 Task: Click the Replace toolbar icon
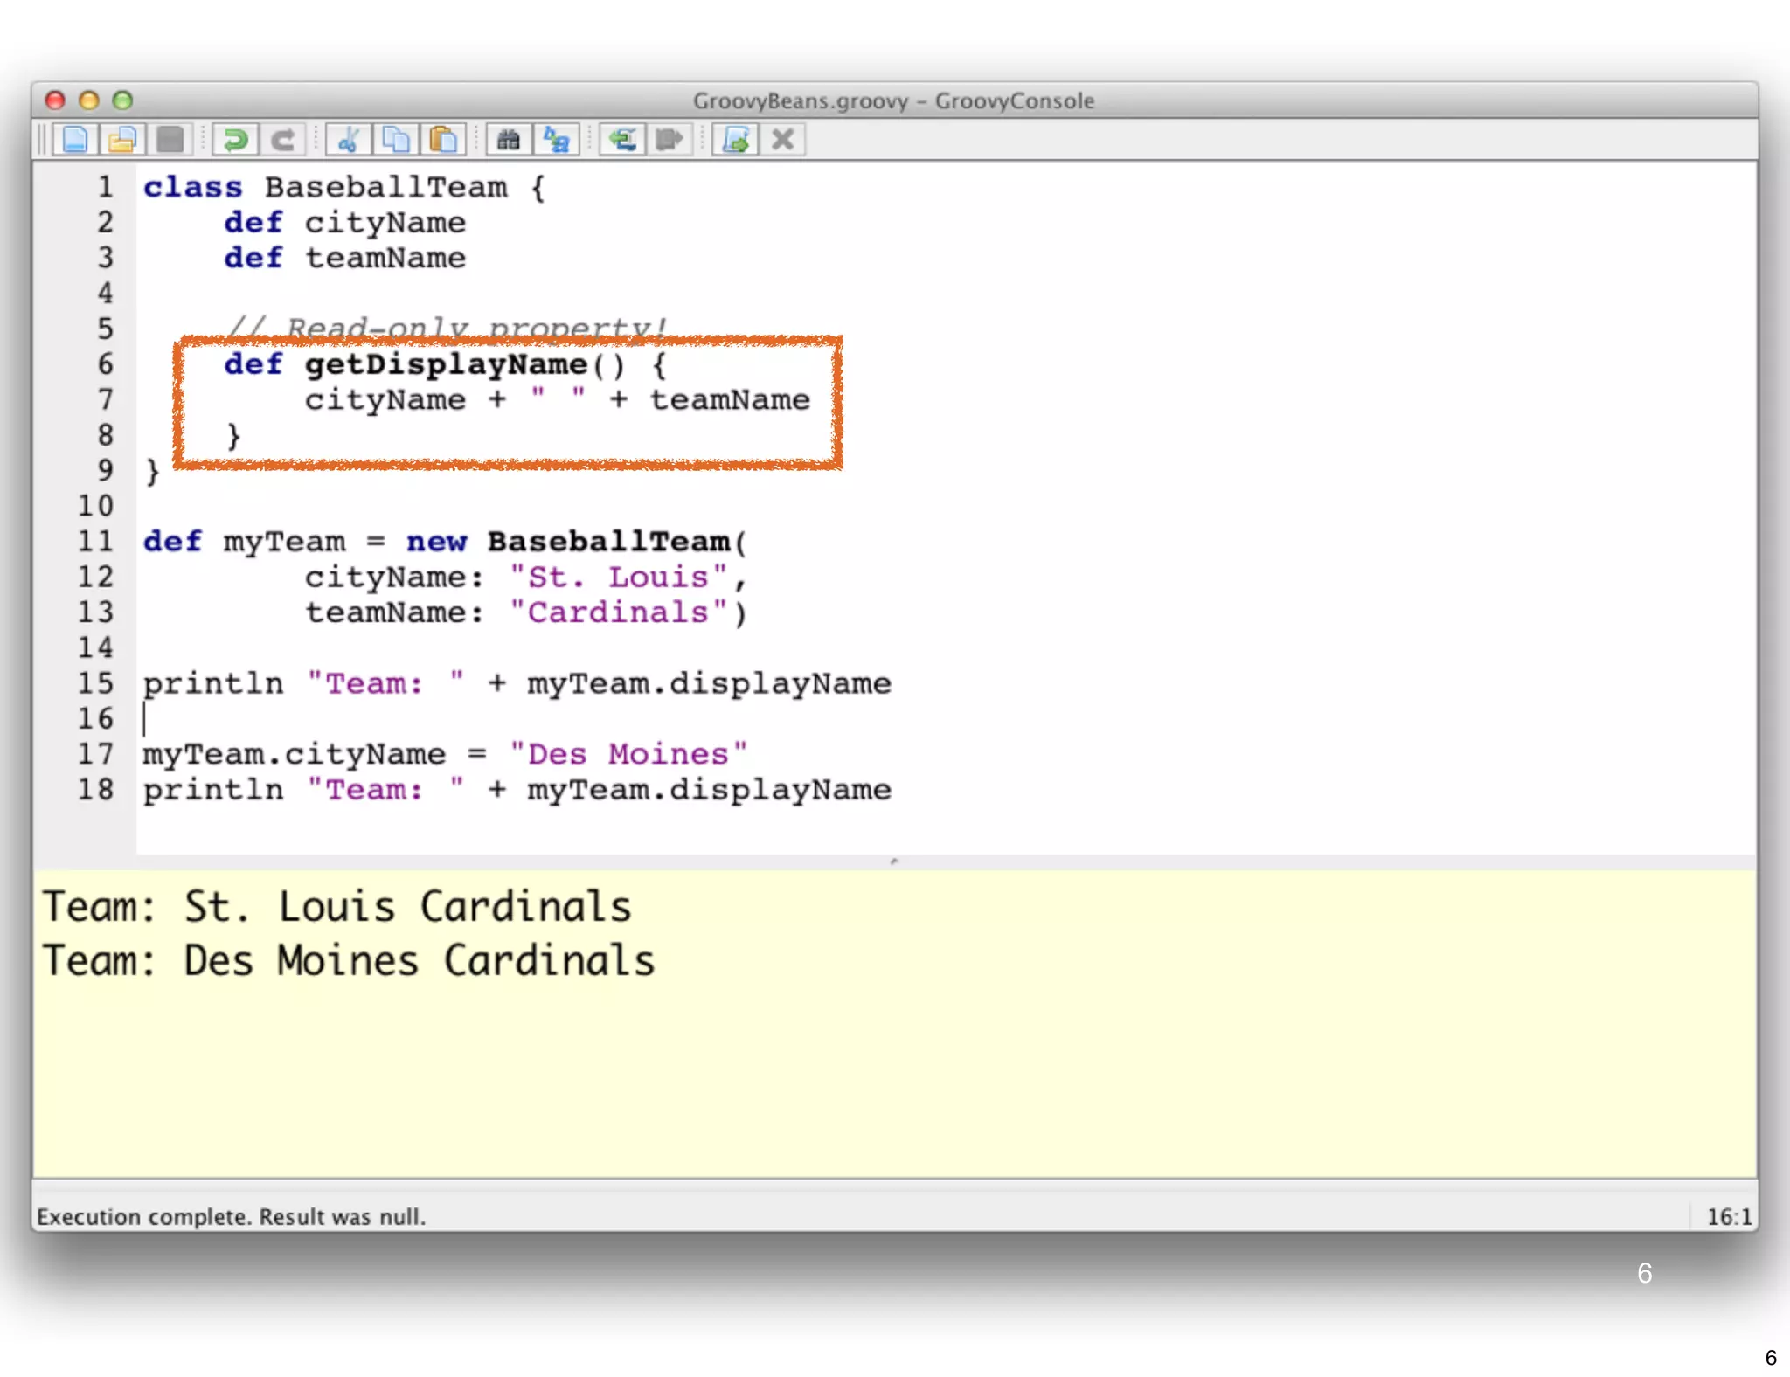(557, 140)
